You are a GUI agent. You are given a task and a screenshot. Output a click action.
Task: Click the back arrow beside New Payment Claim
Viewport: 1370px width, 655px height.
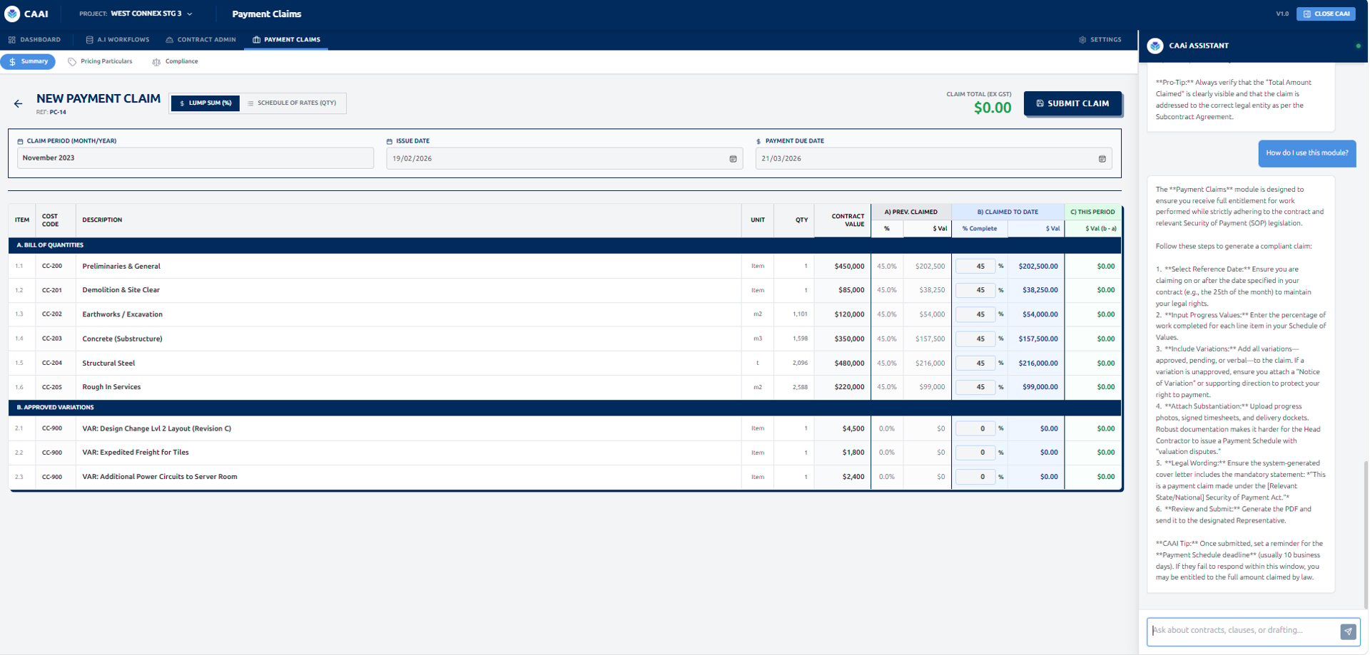click(18, 103)
